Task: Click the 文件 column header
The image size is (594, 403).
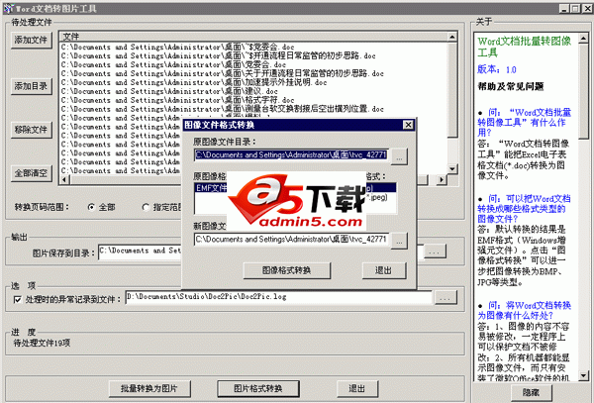Action: 253,37
